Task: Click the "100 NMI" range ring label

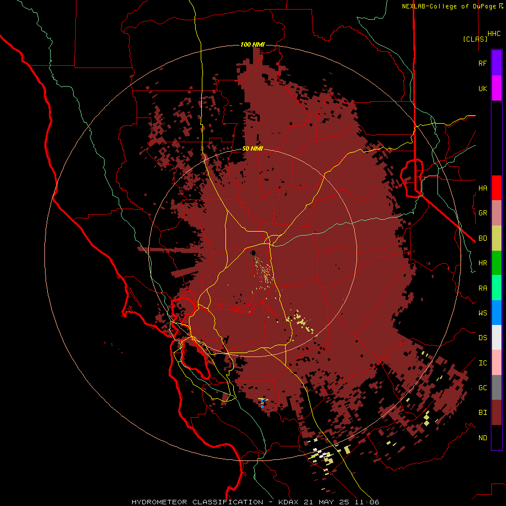Action: [x=252, y=44]
